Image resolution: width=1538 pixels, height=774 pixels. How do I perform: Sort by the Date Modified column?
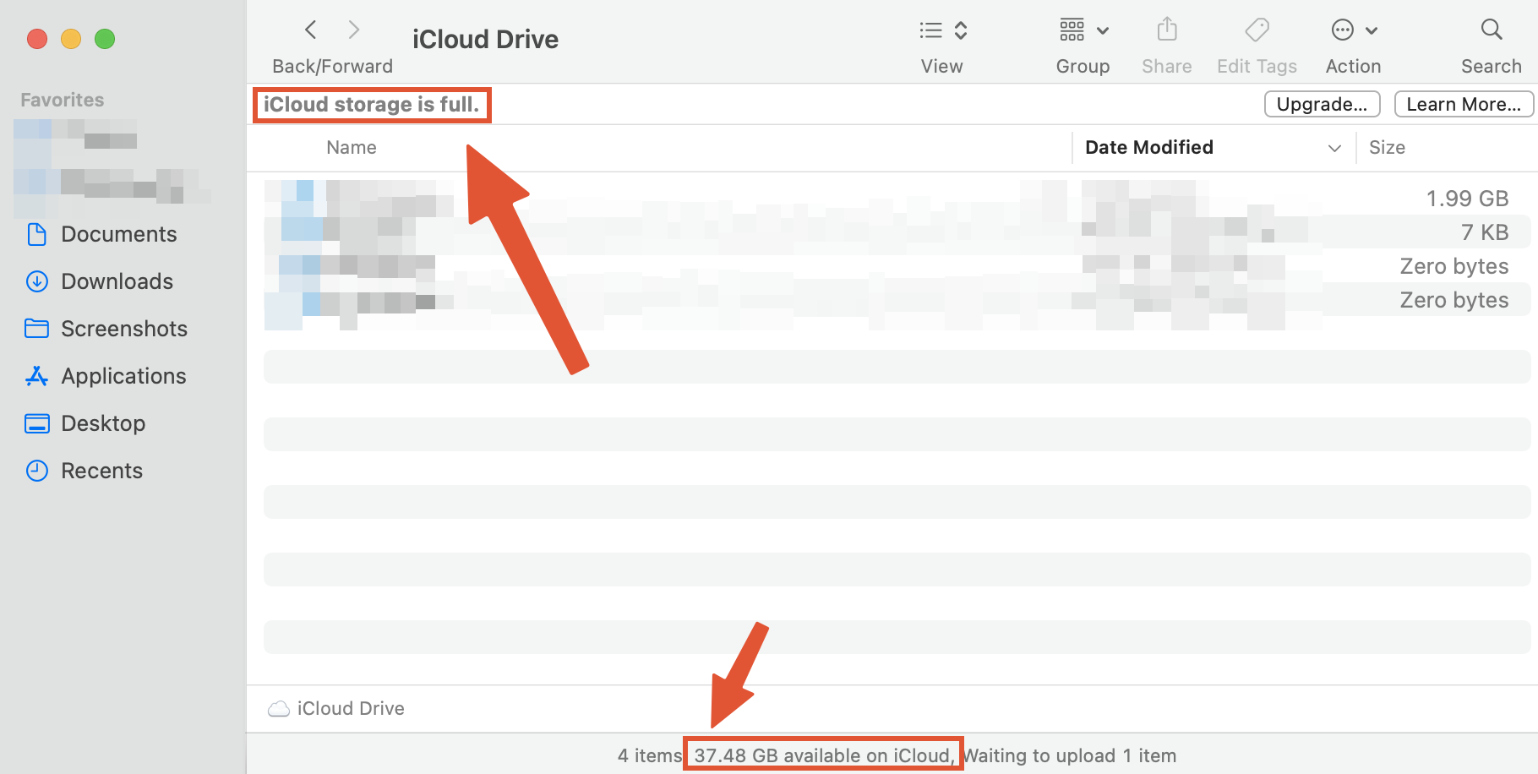1149,147
